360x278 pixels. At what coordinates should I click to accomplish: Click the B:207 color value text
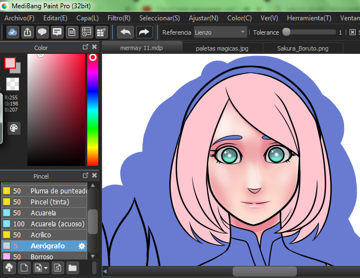pyautogui.click(x=11, y=110)
